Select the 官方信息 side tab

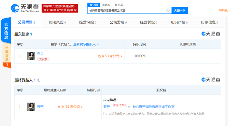6,31
